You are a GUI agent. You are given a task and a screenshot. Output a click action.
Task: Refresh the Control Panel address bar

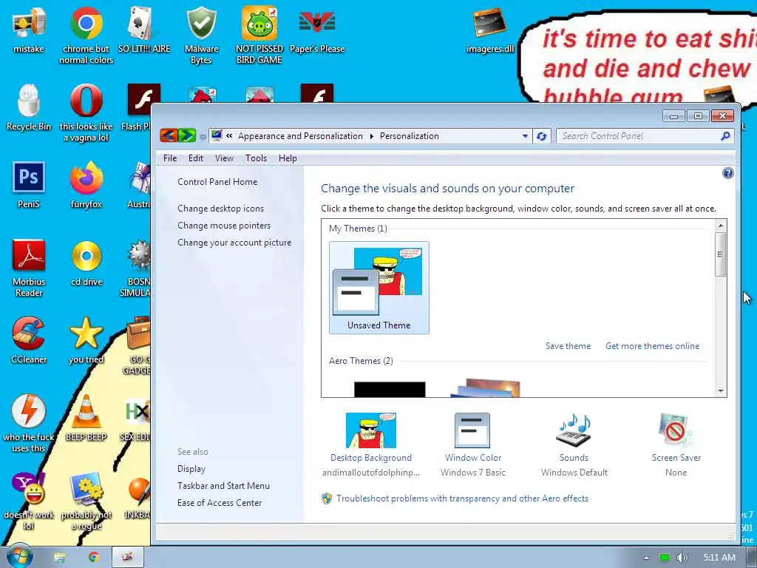coord(541,136)
